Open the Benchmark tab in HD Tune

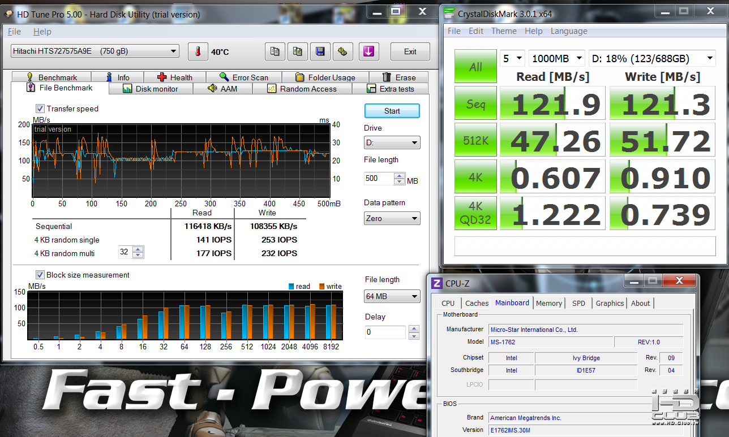click(x=51, y=77)
